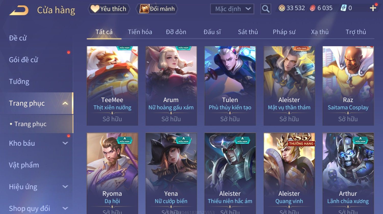The width and height of the screenshot is (383, 214).
Task: Expand the Shop quy đổi section
Action: click(x=65, y=208)
